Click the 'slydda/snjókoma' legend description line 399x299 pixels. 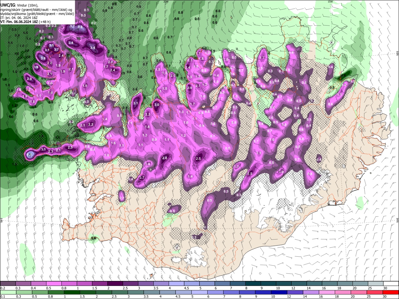[x=37, y=14]
